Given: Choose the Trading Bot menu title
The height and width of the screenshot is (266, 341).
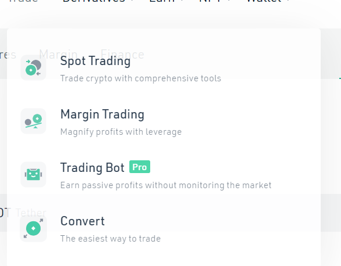Looking at the screenshot, I should [92, 168].
